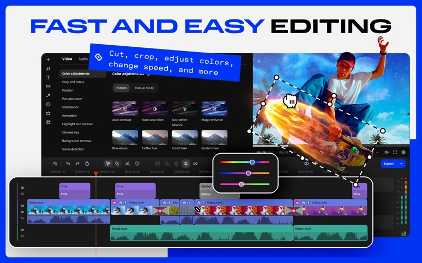Open Scene detection settings
422x263 pixels.
73,149
